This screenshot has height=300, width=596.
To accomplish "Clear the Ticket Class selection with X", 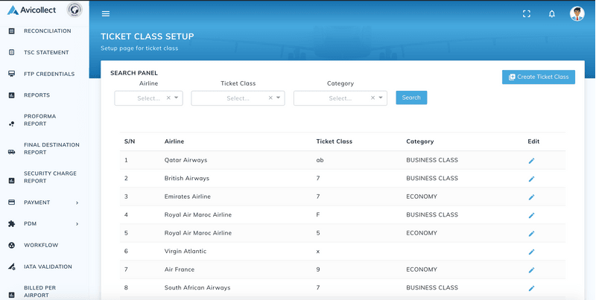I will pos(270,98).
